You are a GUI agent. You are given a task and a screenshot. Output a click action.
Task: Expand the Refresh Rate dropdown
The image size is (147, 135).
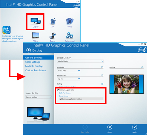click(69, 79)
